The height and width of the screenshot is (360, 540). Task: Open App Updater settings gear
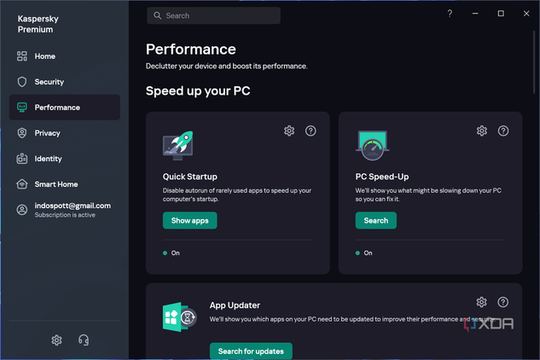pyautogui.click(x=481, y=302)
